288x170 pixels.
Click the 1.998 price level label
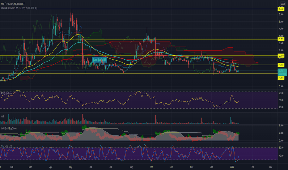tap(281, 65)
